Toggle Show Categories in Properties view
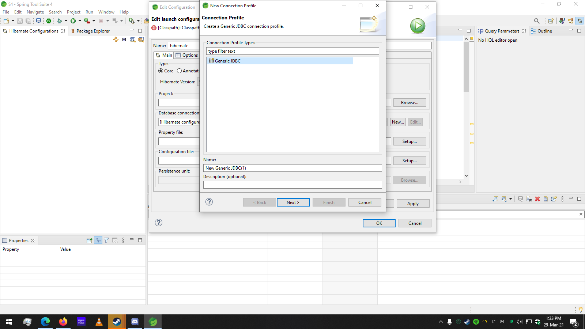 [98, 240]
